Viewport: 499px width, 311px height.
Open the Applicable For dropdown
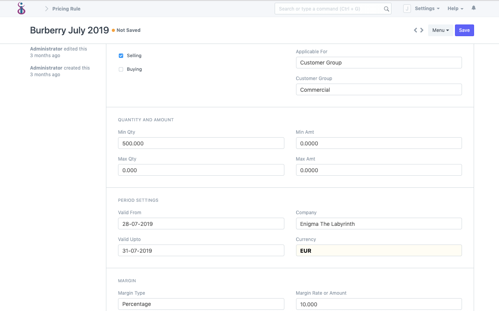(378, 63)
